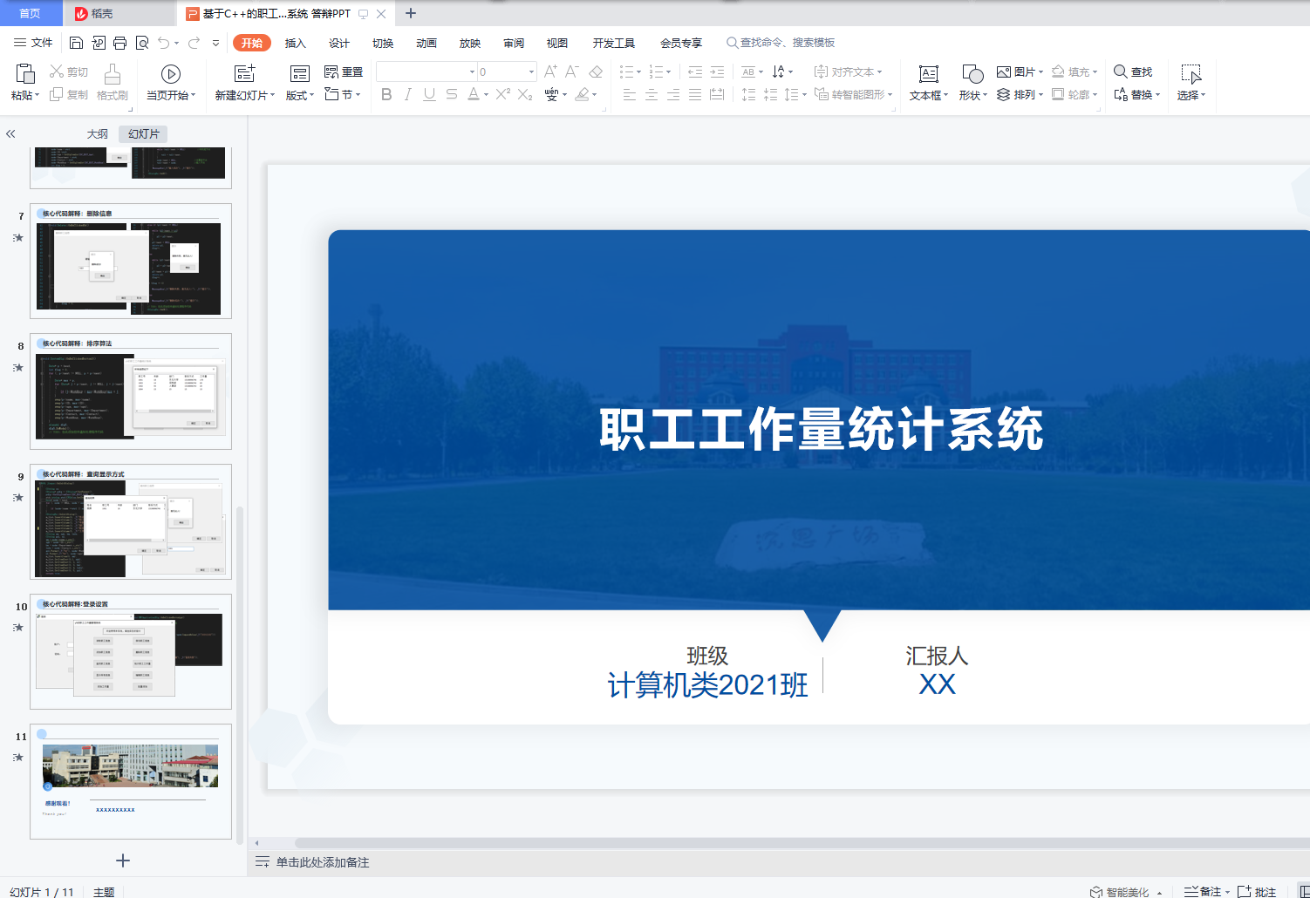Viewport: 1310px width, 898px height.
Task: Click the format painter 格式刷
Action: point(113,83)
